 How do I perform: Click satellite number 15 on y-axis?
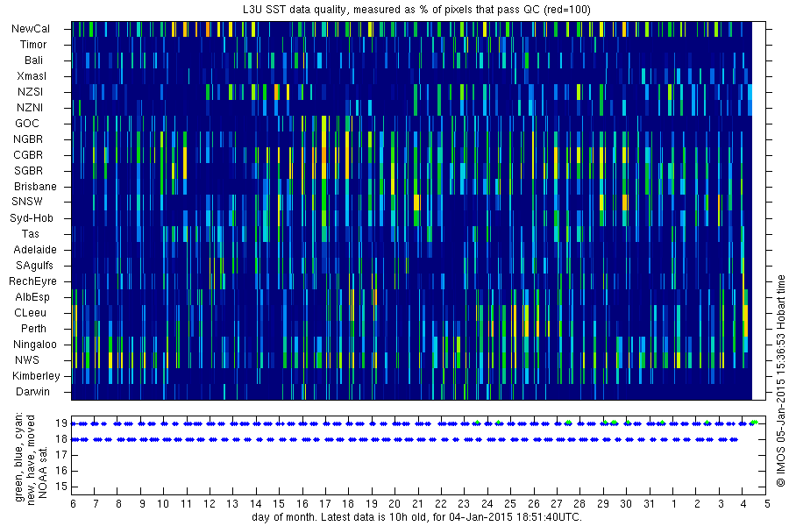click(61, 487)
